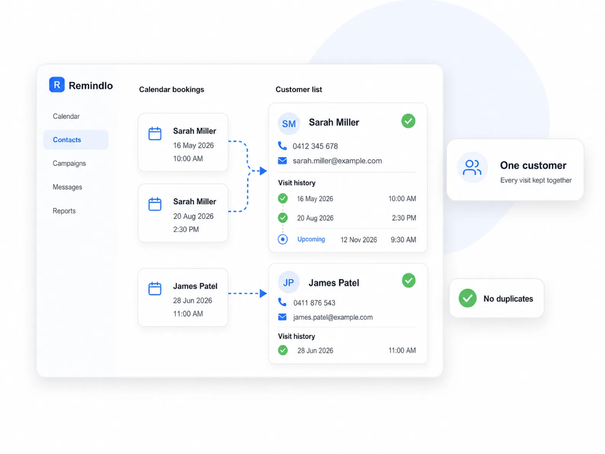Click the No duplicates label
This screenshot has height=454, width=605.
coord(508,299)
